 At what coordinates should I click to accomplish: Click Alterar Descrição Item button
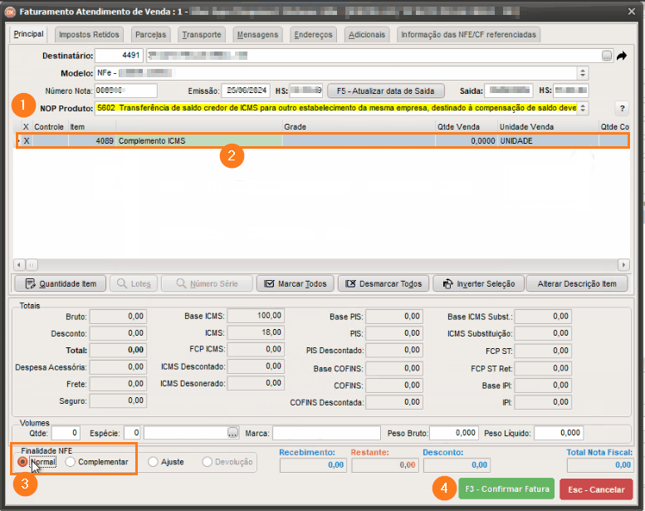pyautogui.click(x=577, y=283)
